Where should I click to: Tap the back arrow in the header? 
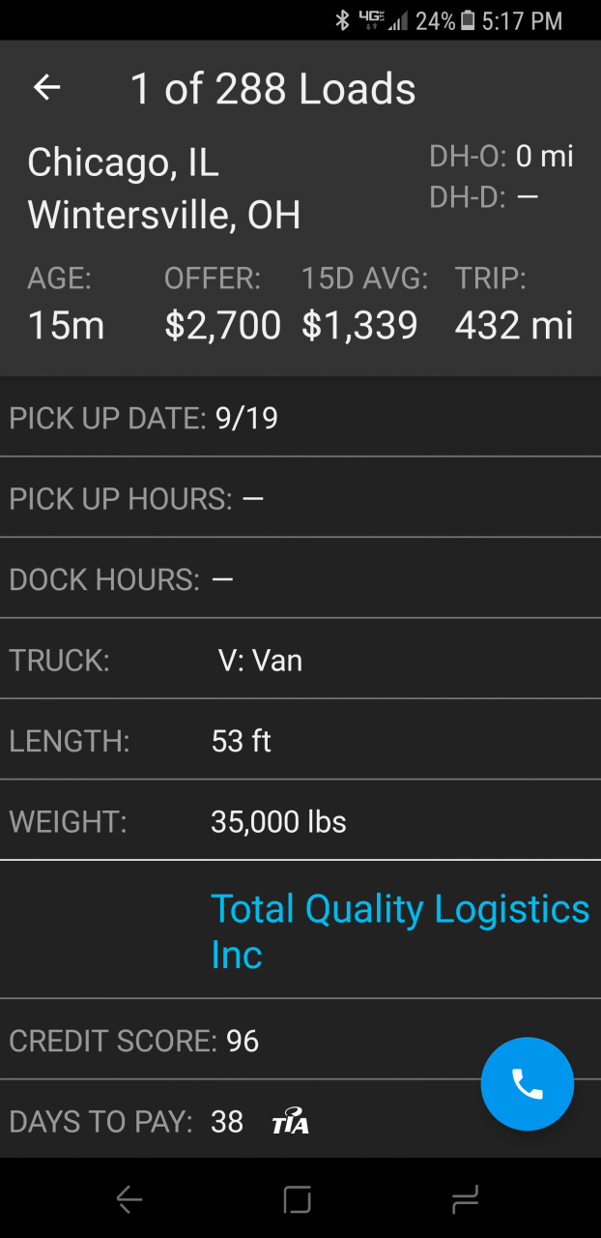(x=46, y=88)
